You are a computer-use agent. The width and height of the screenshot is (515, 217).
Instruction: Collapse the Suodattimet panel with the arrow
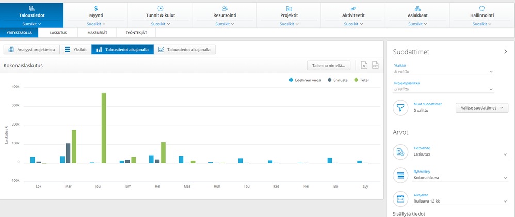click(505, 52)
